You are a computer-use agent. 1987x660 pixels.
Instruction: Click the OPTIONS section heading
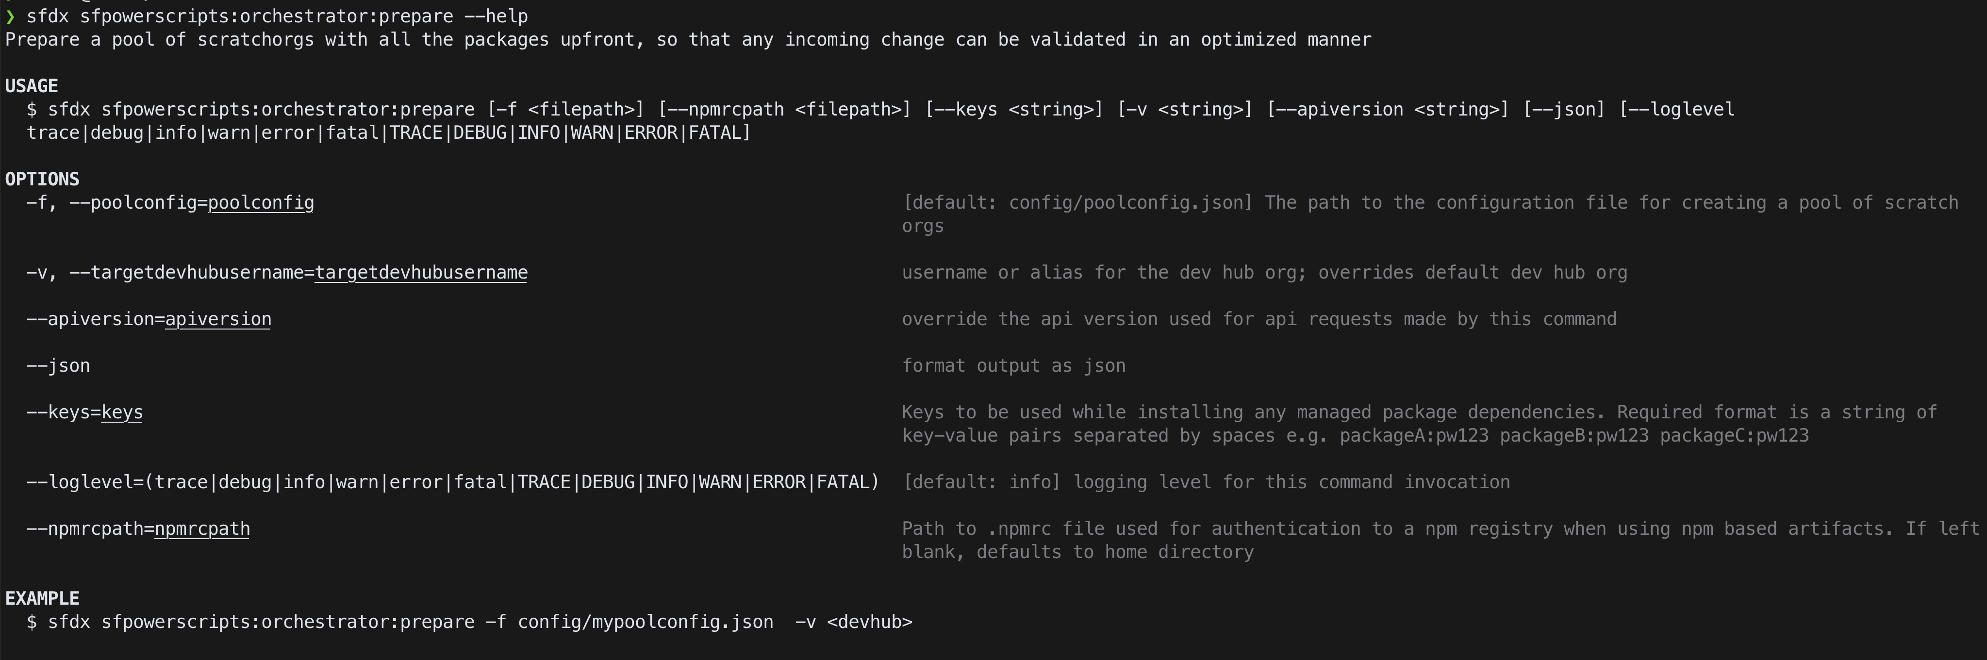pos(42,180)
